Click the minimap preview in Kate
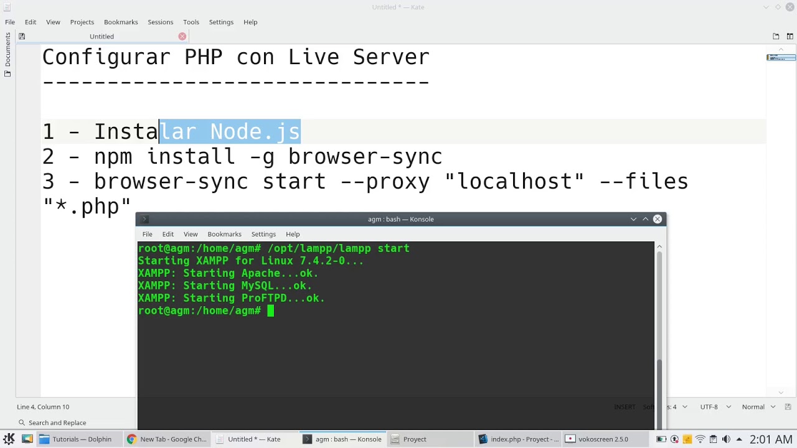Screen dimensions: 797x448 (781, 57)
